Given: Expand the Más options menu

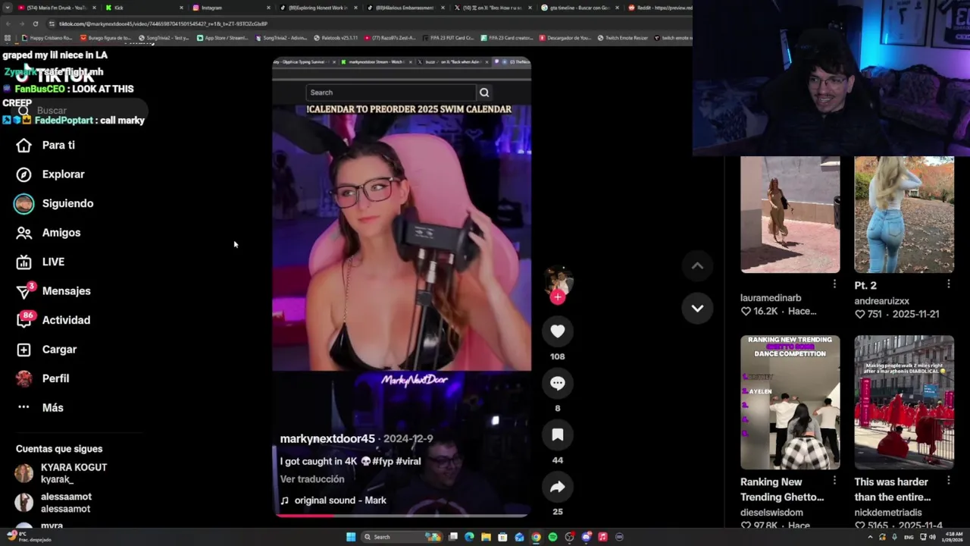Looking at the screenshot, I should (40, 408).
